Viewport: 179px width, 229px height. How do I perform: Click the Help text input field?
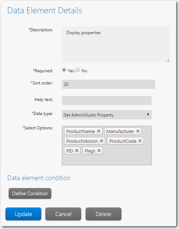click(107, 100)
